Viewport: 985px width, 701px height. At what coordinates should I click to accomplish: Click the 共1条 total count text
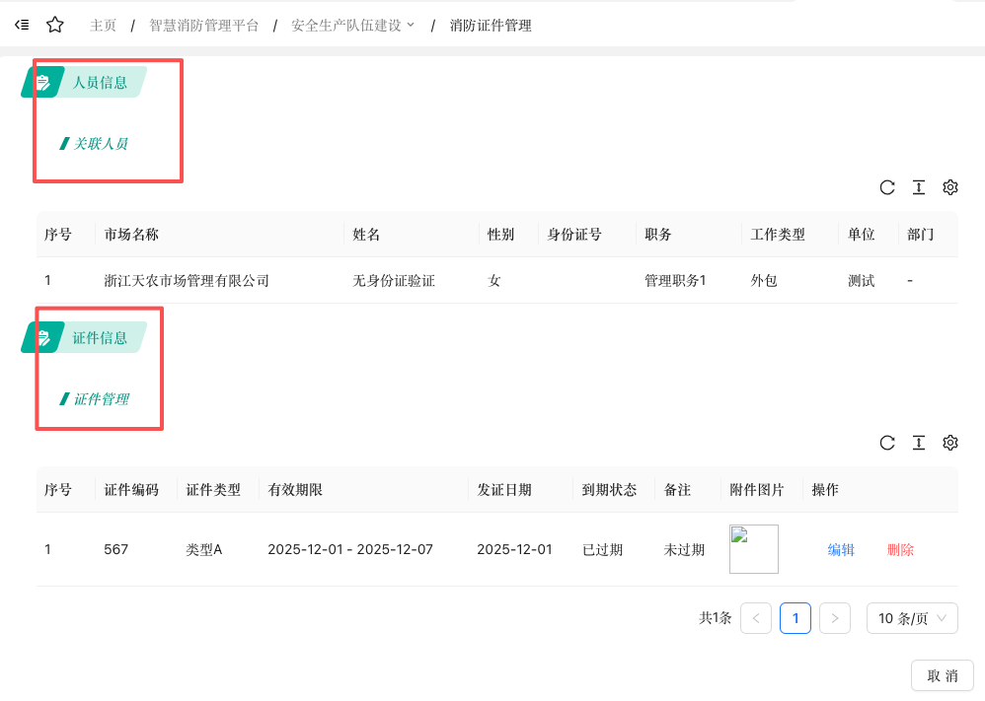click(716, 618)
